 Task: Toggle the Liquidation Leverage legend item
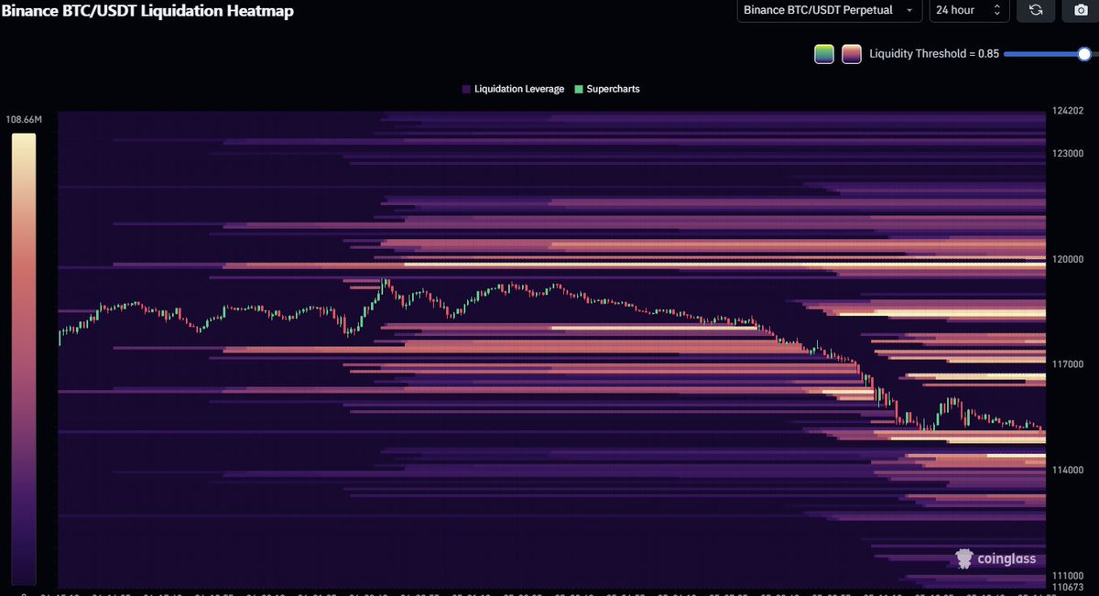point(513,89)
